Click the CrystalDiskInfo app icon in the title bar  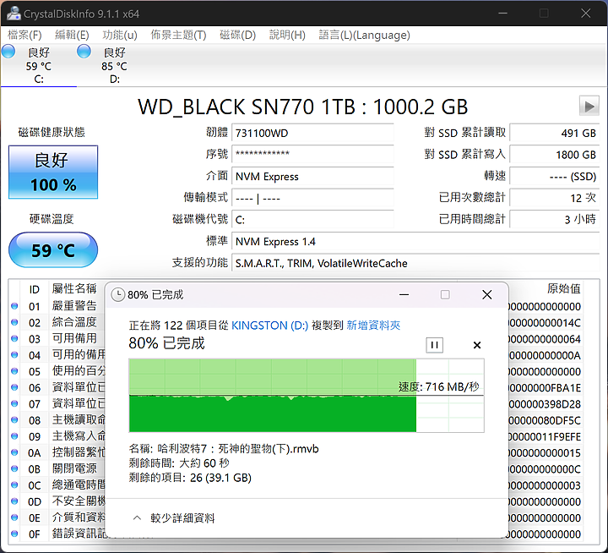14,14
